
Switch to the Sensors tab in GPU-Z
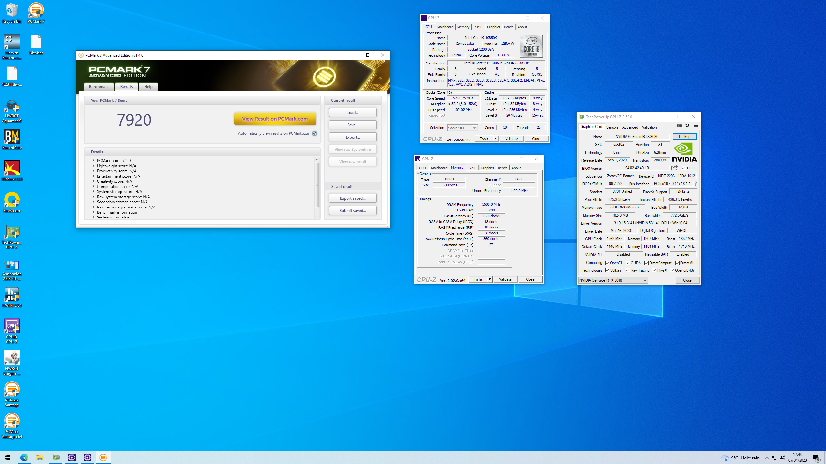(x=612, y=127)
